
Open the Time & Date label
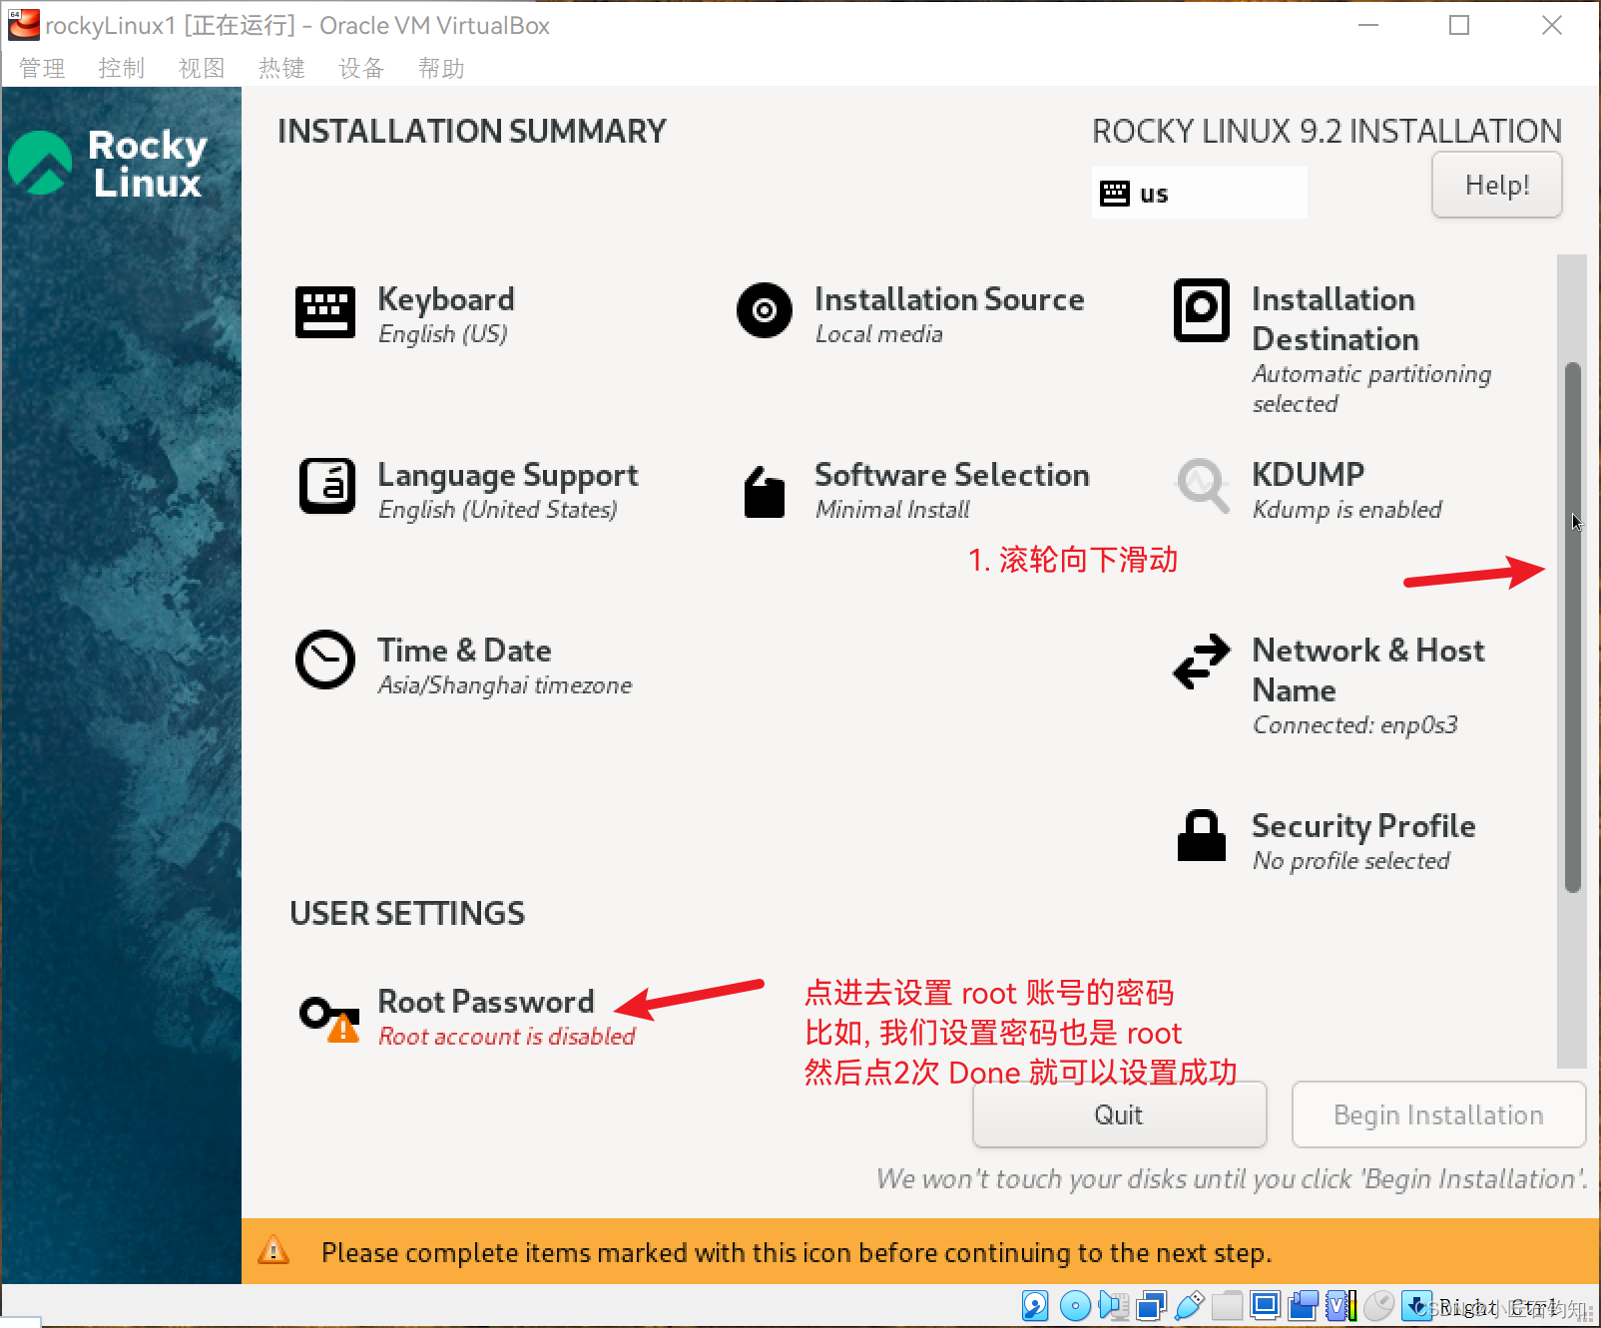tap(464, 651)
